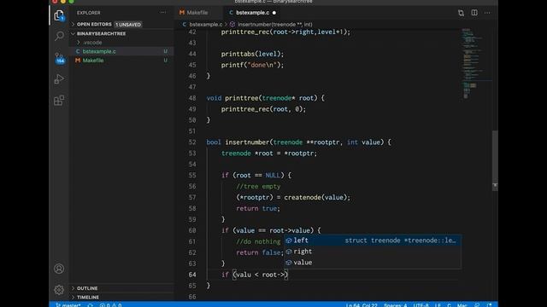Click line 64 'if (valu < root->)' code
The width and height of the screenshot is (547, 307).
tap(255, 275)
